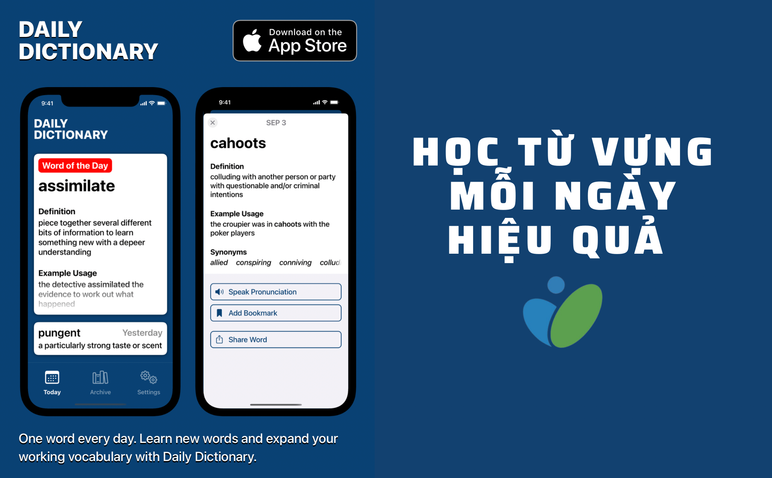Enable Share Word feature
Image resolution: width=772 pixels, height=478 pixels.
click(276, 339)
